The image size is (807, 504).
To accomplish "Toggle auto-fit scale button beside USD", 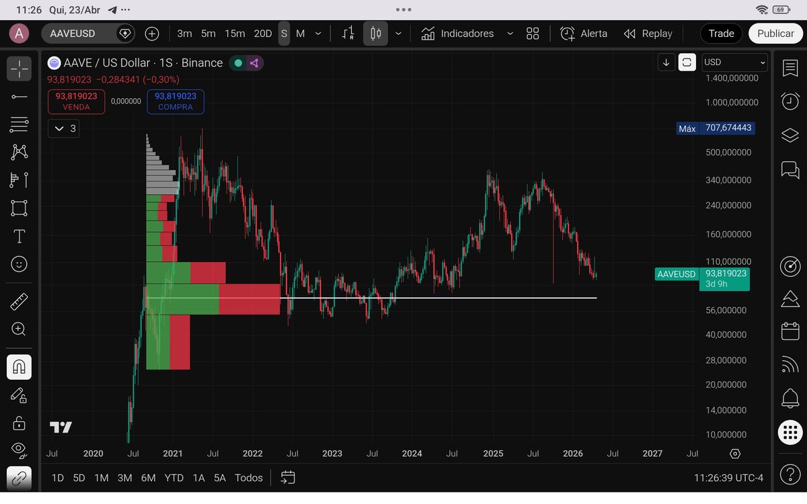I will [687, 62].
